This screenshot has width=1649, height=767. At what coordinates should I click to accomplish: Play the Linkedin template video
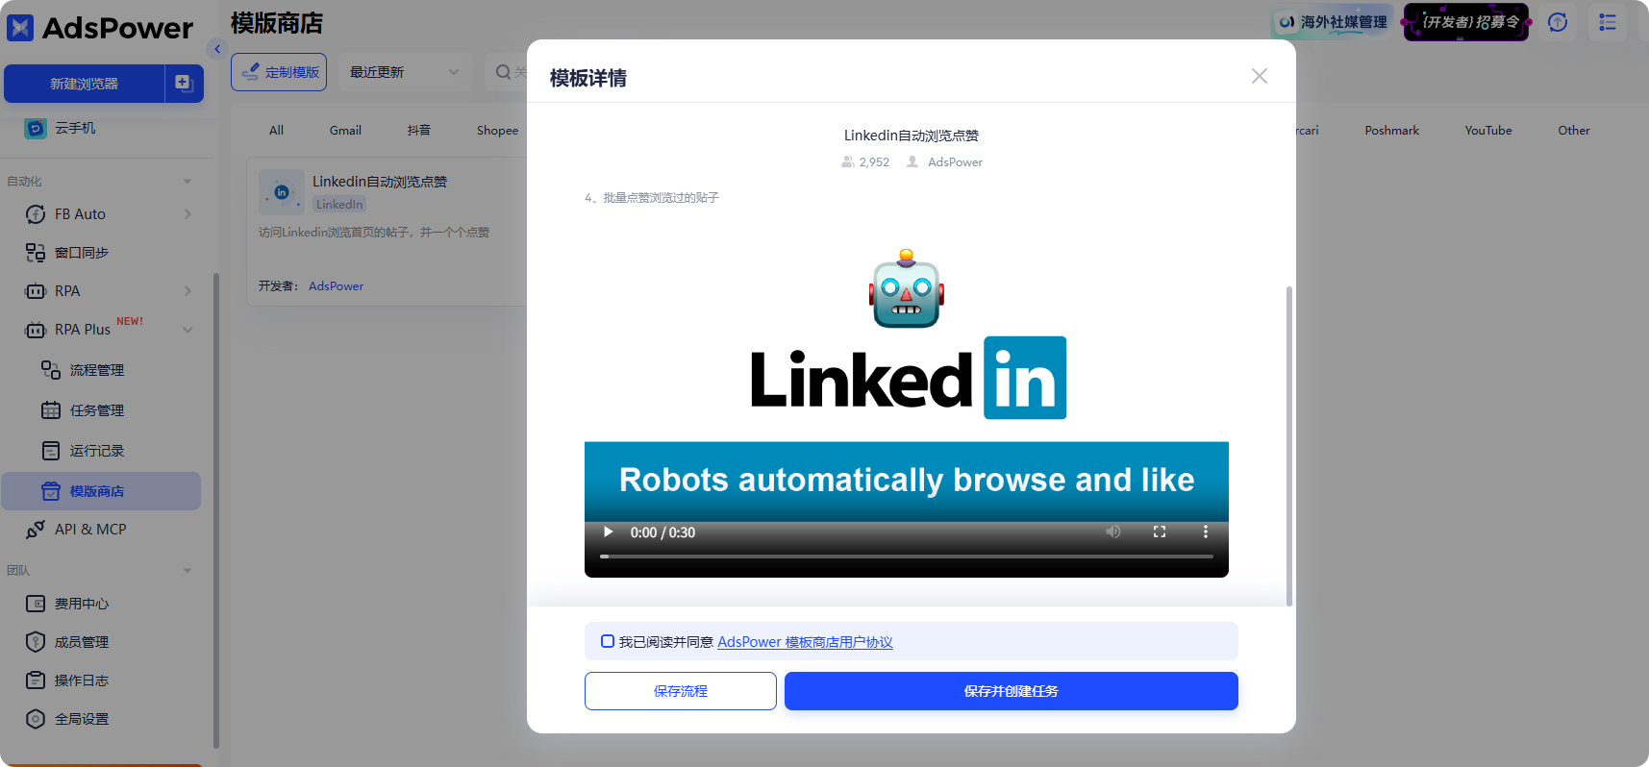point(608,532)
